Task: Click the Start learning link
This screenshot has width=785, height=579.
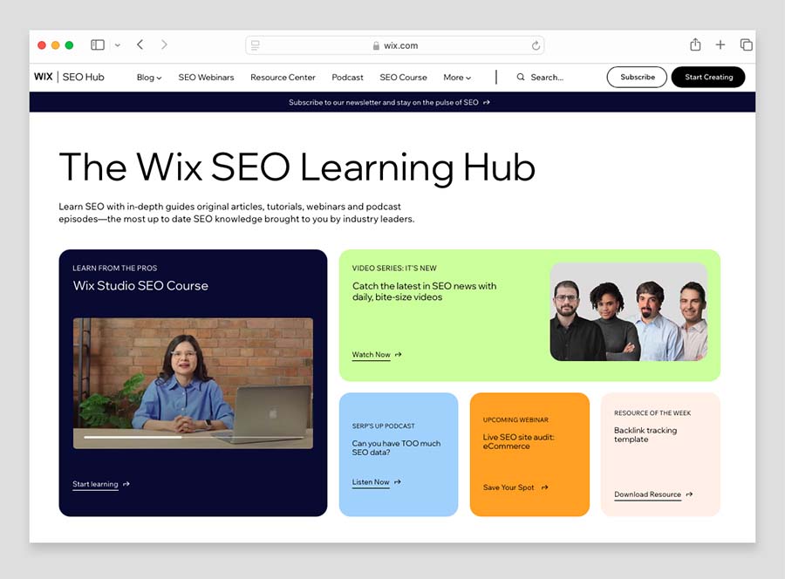Action: click(95, 484)
